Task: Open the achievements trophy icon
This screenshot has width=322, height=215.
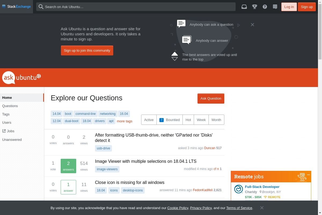Action: click(x=255, y=7)
